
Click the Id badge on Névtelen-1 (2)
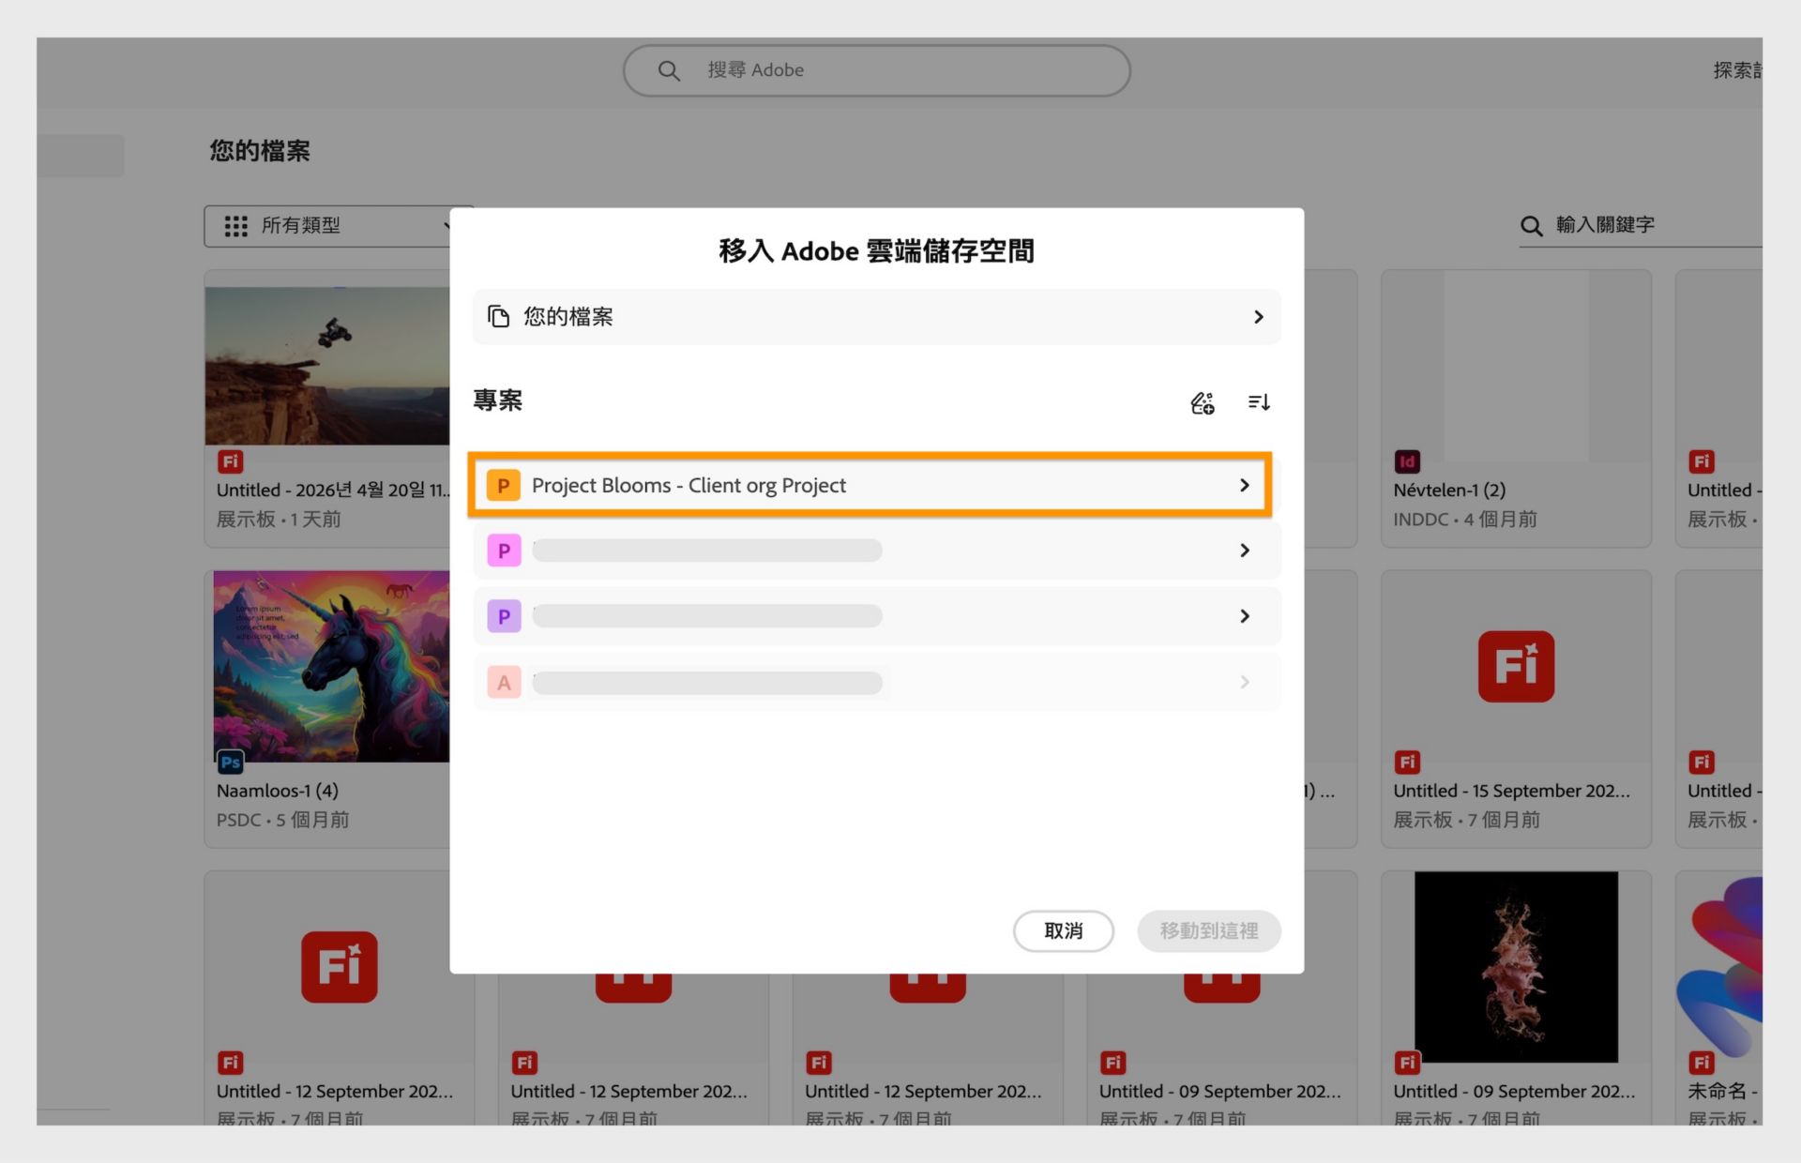pos(1407,461)
